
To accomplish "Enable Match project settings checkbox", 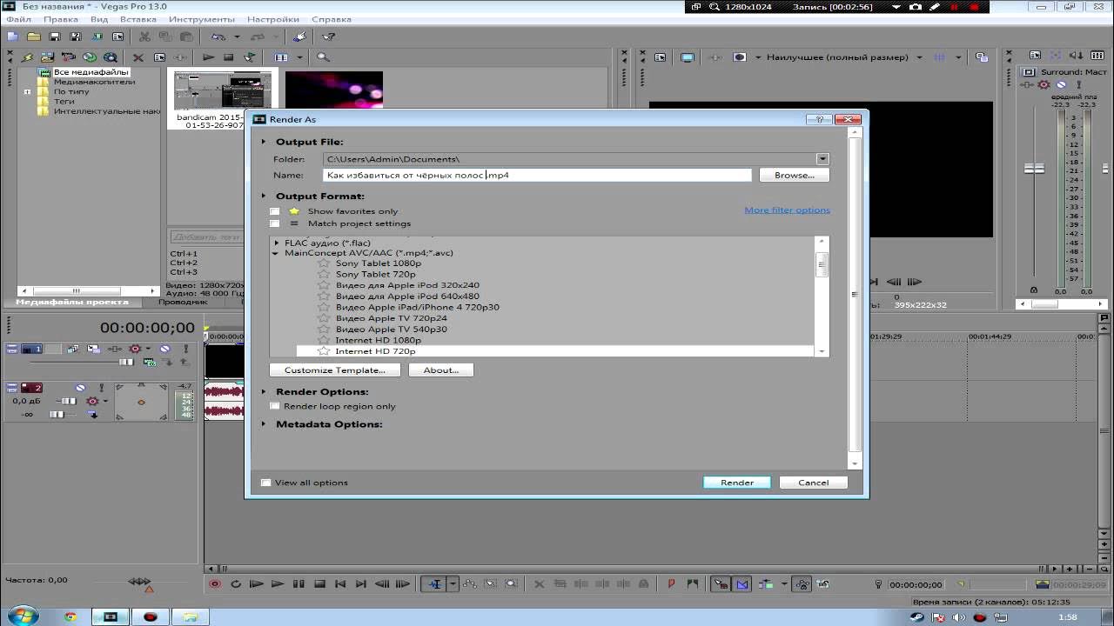I will (275, 223).
